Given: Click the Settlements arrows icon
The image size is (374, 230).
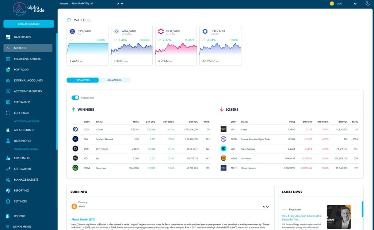Looking at the screenshot, I should [8, 169].
